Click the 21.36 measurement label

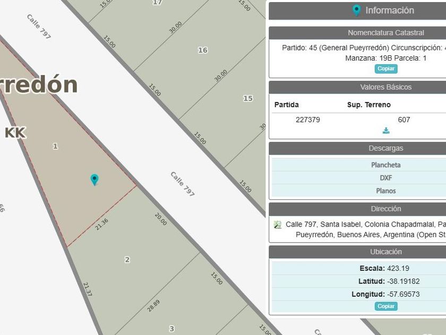pyautogui.click(x=101, y=224)
